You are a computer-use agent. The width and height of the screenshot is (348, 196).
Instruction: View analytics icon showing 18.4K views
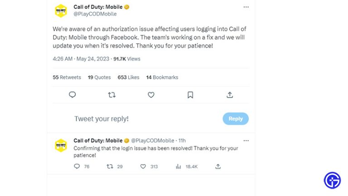tap(179, 167)
